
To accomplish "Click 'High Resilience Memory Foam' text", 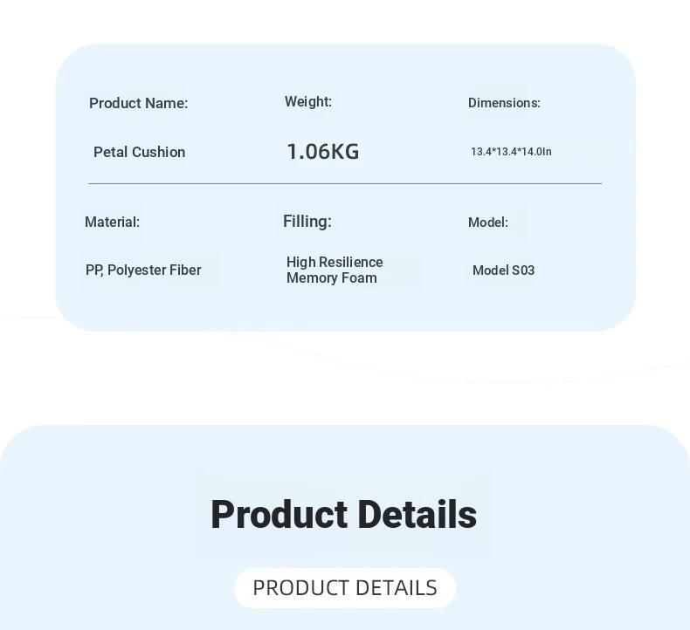I will (x=335, y=270).
